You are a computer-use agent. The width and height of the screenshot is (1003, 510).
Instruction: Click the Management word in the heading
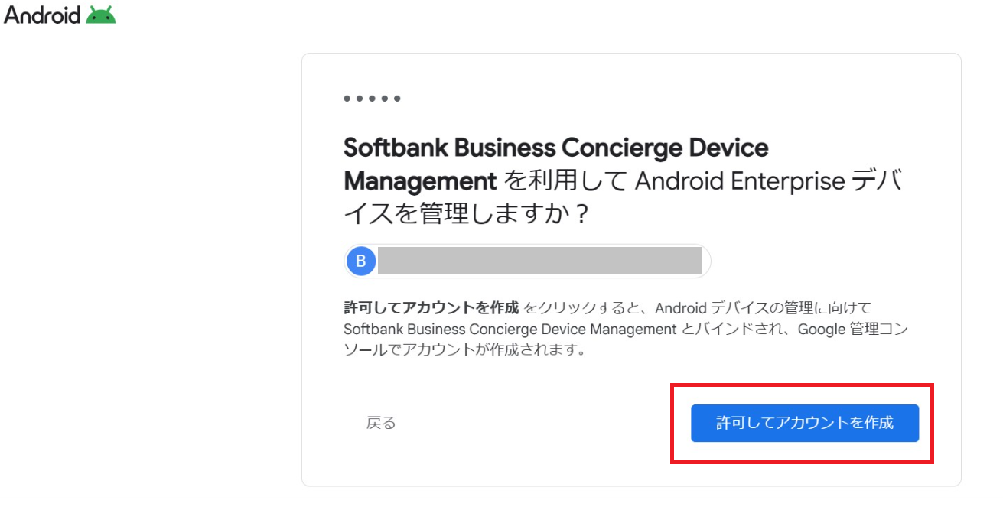tap(420, 181)
